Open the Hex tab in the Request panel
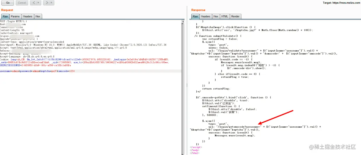 pyautogui.click(x=38, y=17)
